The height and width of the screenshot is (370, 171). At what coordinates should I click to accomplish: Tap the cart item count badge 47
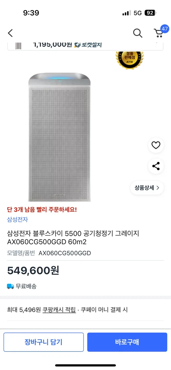pos(165,29)
